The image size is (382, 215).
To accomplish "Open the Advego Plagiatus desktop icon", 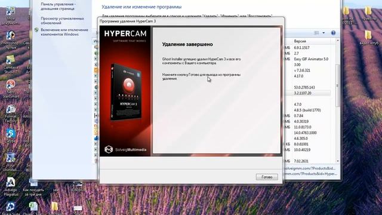I will pos(11,187).
